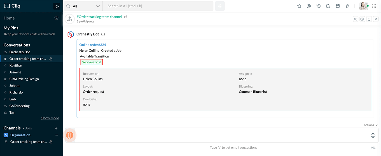Screen dimensions: 381x156
Task: Open Orchestly Bot conversation
Action: 20,52
